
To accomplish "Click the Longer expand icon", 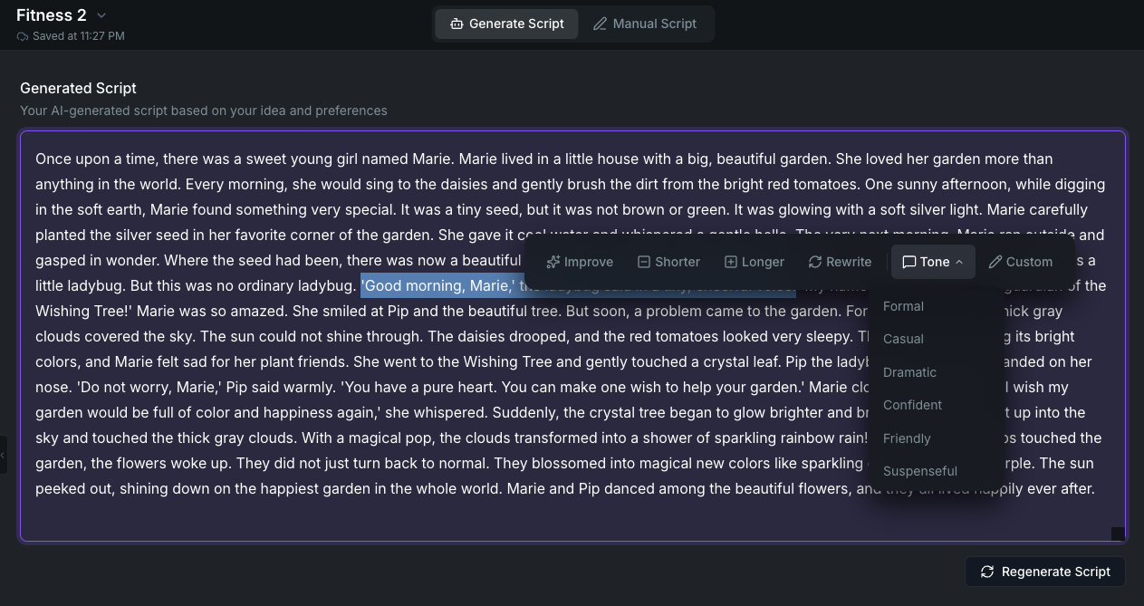I will click(729, 262).
